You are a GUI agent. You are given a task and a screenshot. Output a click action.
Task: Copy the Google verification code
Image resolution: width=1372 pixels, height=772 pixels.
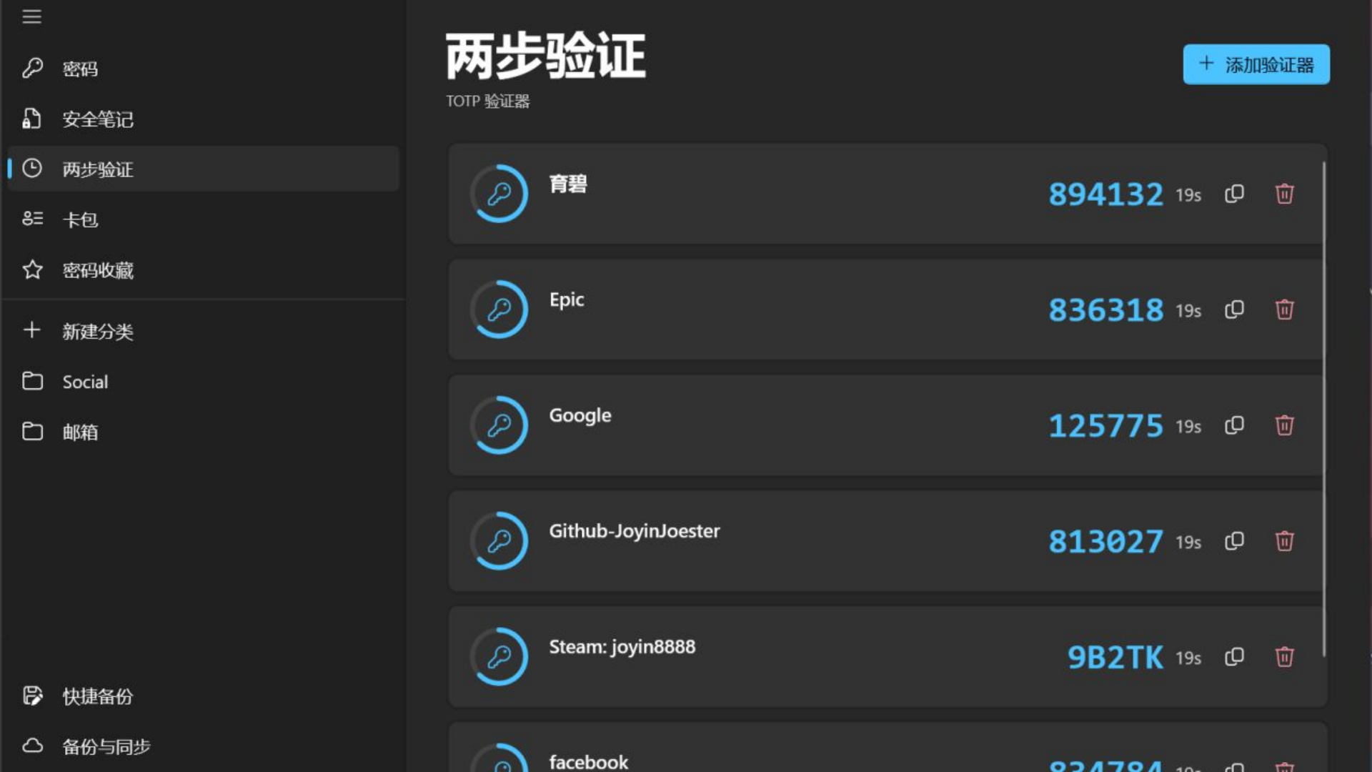click(x=1234, y=425)
